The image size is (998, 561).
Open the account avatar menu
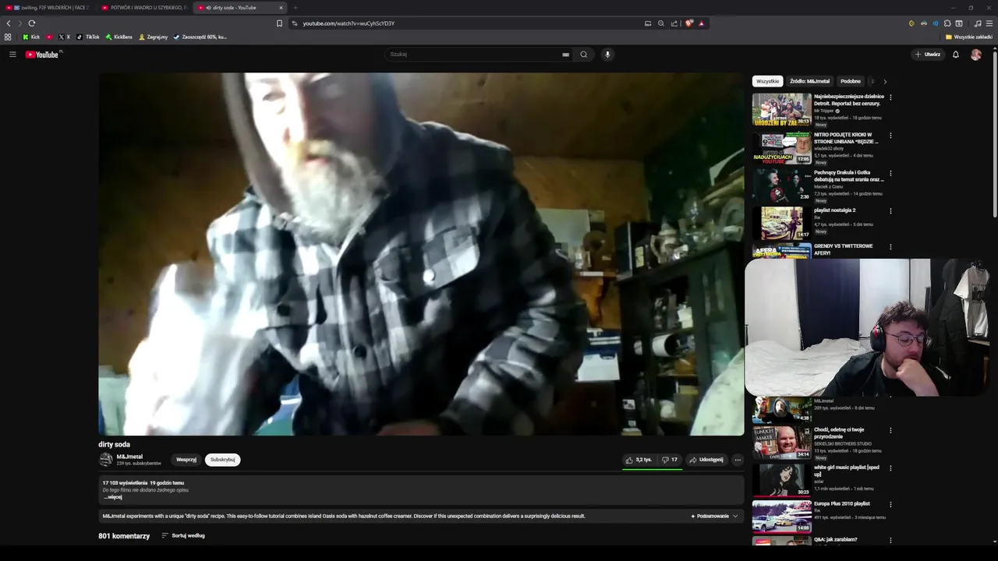coord(976,55)
